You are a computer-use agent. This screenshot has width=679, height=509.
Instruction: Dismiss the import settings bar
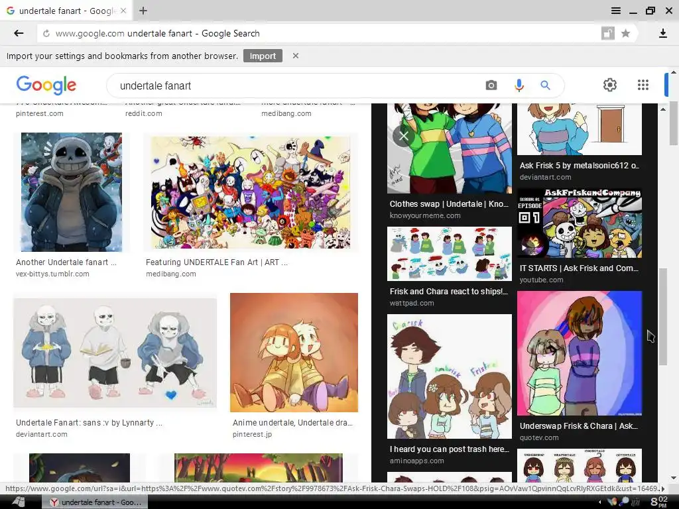(x=296, y=56)
